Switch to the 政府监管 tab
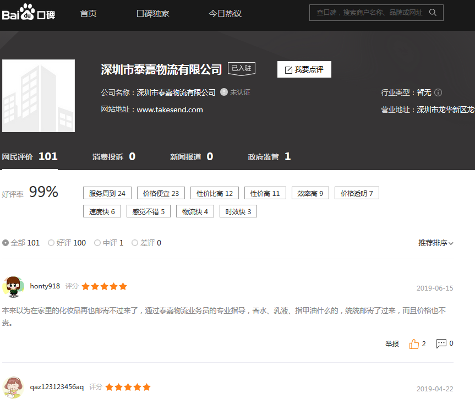The width and height of the screenshot is (475, 404). click(269, 157)
